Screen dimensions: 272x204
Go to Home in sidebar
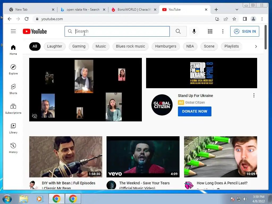(13, 50)
